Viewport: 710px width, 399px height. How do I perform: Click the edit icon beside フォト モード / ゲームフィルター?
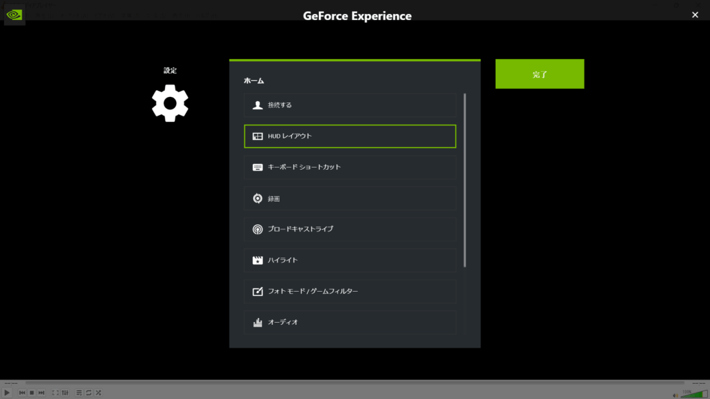click(x=258, y=292)
